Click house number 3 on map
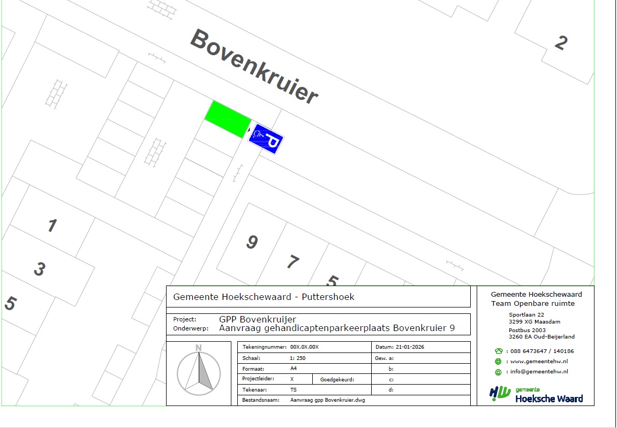 pyautogui.click(x=39, y=269)
